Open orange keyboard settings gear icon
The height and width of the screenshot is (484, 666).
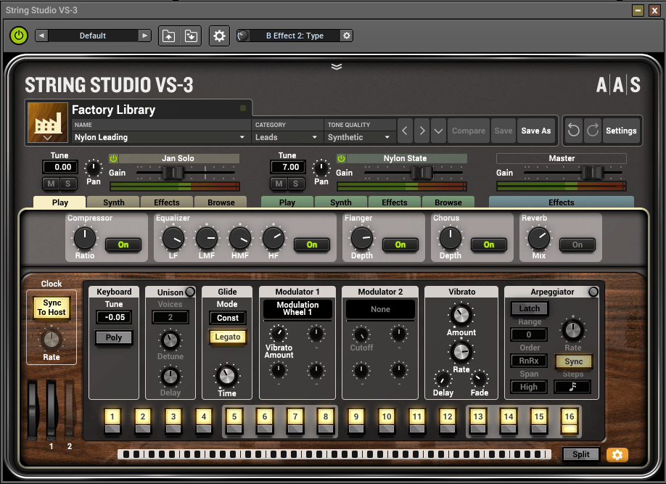[x=617, y=455]
